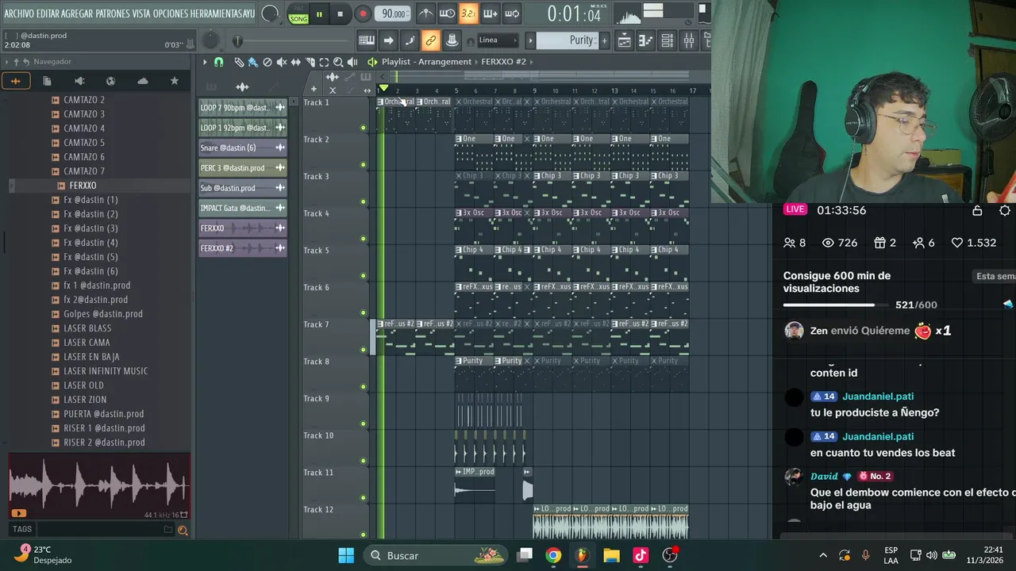1016x571 pixels.
Task: Toggle the metronome icon
Action: pos(426,13)
